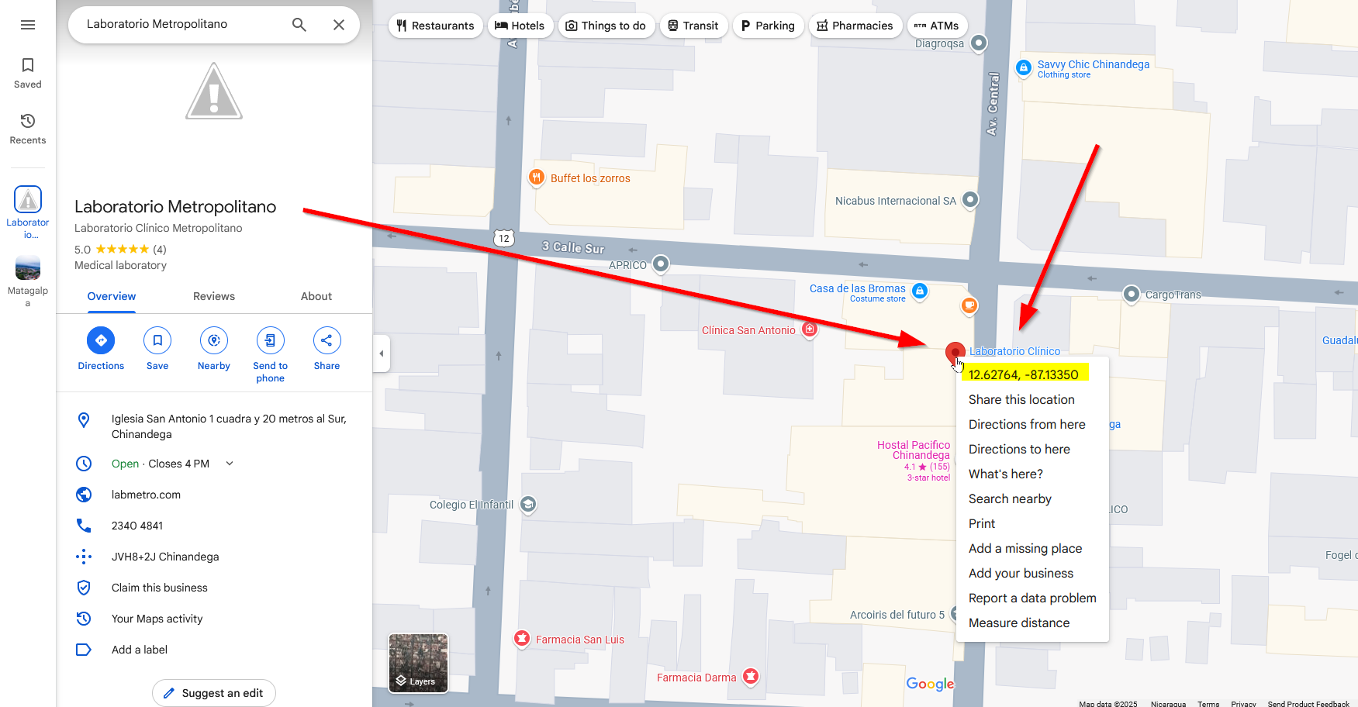
Task: Click Buffet los zorros restaurant marker
Action: pyautogui.click(x=537, y=178)
